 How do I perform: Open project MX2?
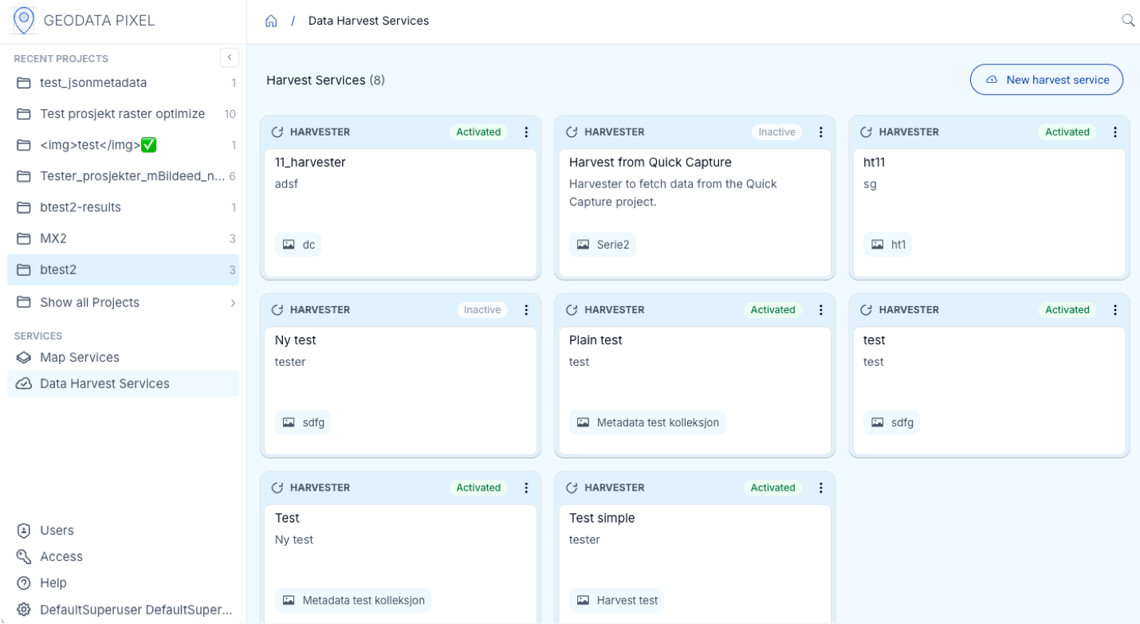[x=123, y=238]
